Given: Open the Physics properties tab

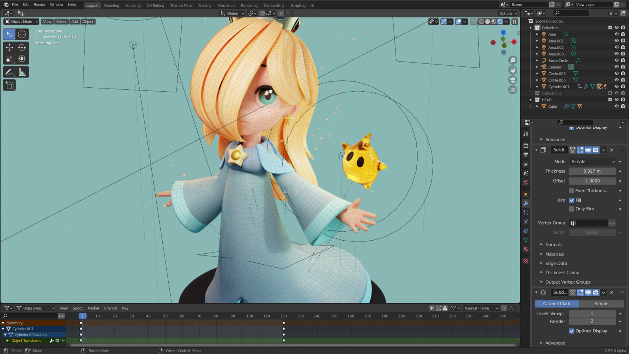Looking at the screenshot, I should [x=526, y=222].
